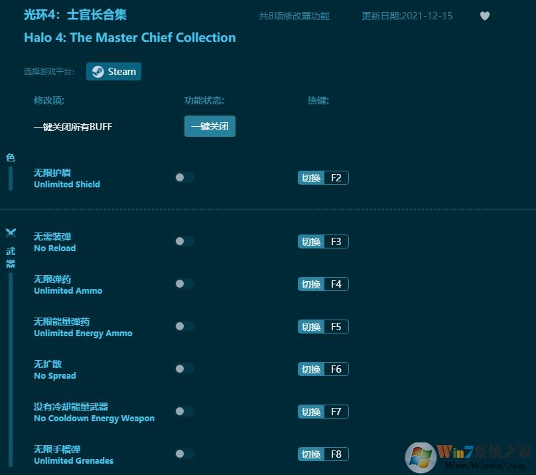The width and height of the screenshot is (536, 475).
Task: Click the No Spread label
Action: [x=54, y=376]
